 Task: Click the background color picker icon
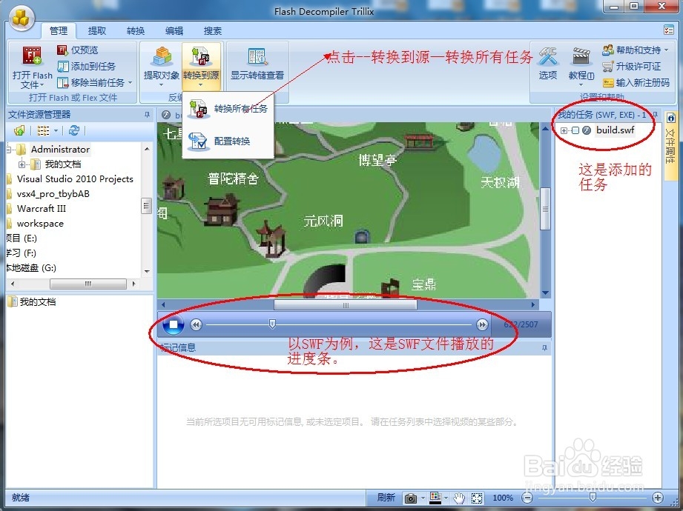[x=435, y=498]
